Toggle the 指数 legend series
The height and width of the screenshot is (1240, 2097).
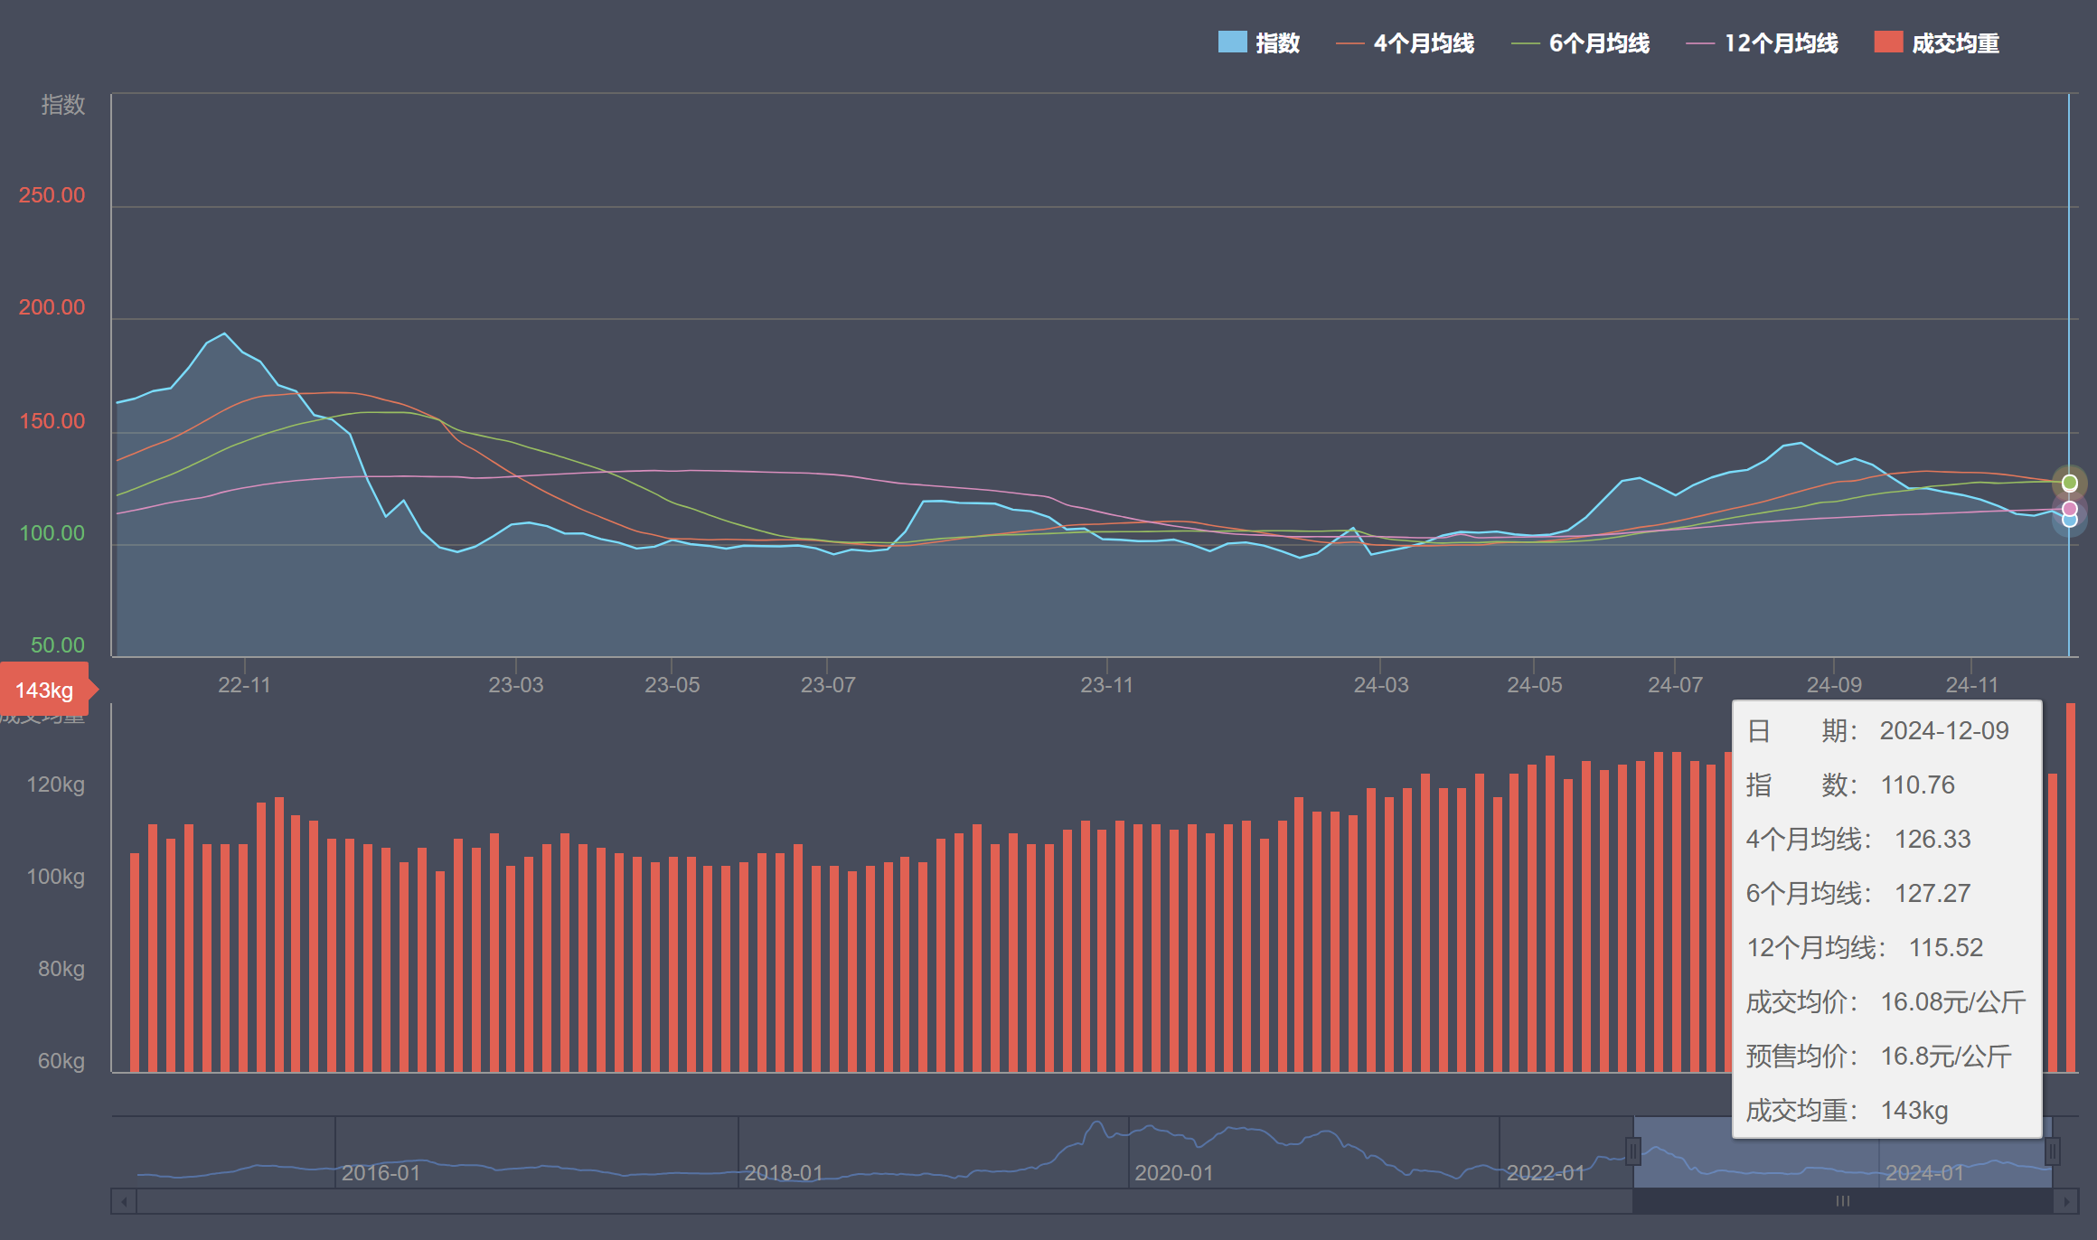click(1259, 42)
